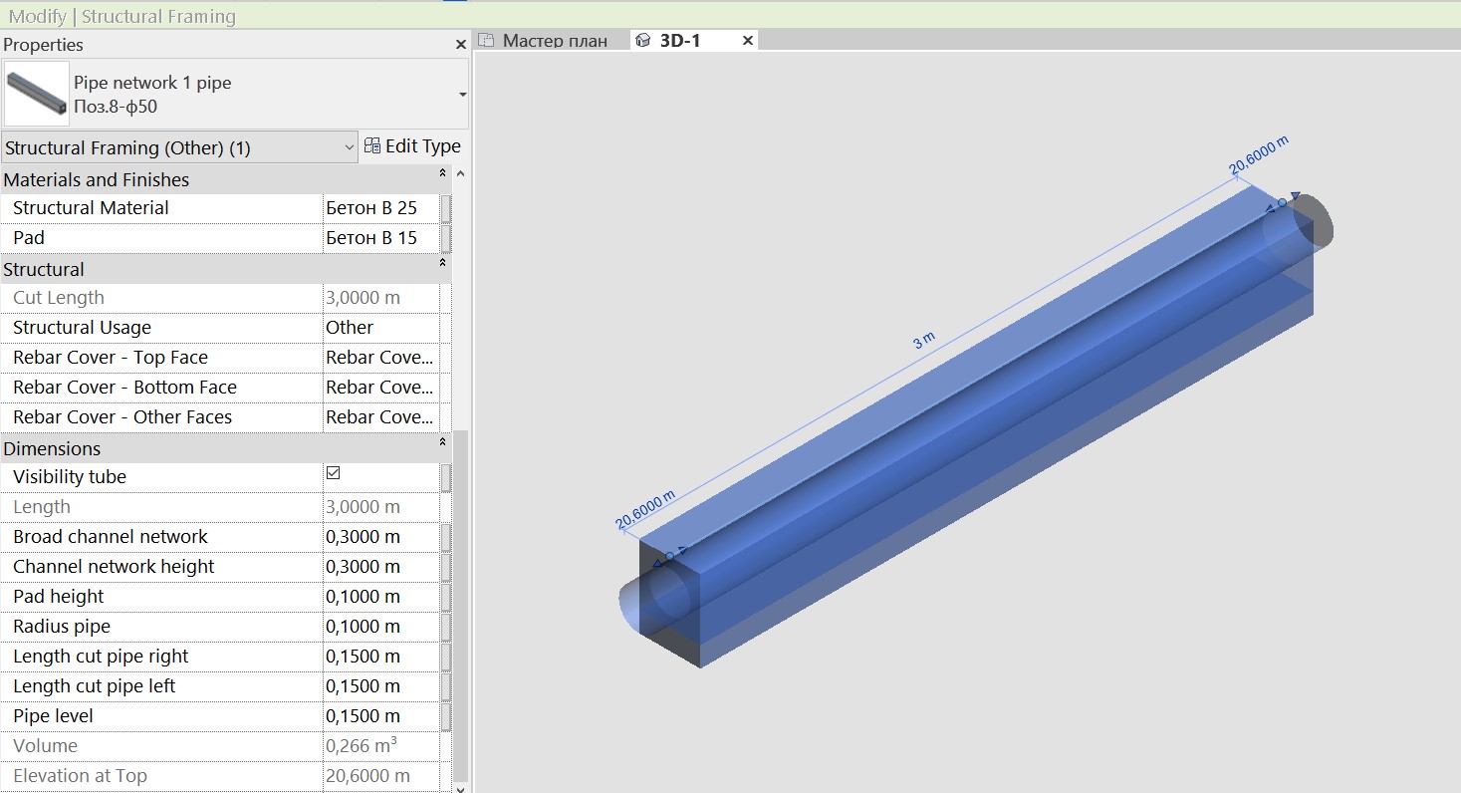The image size is (1461, 793).
Task: Open the Structural Framing (Other) (1) filter dropdown
Action: pyautogui.click(x=179, y=147)
